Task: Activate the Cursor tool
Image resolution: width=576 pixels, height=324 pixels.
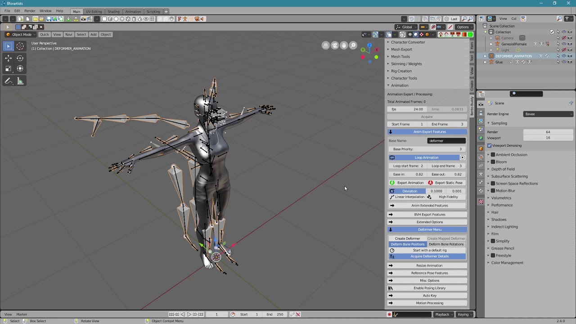Action: pos(20,46)
